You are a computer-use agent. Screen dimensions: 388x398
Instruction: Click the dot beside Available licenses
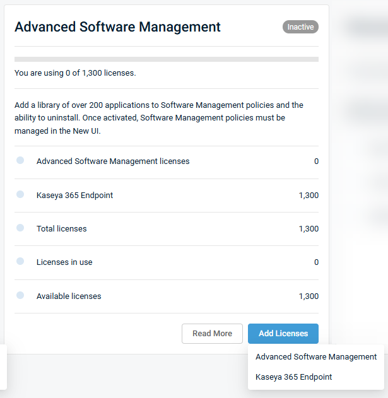[20, 295]
